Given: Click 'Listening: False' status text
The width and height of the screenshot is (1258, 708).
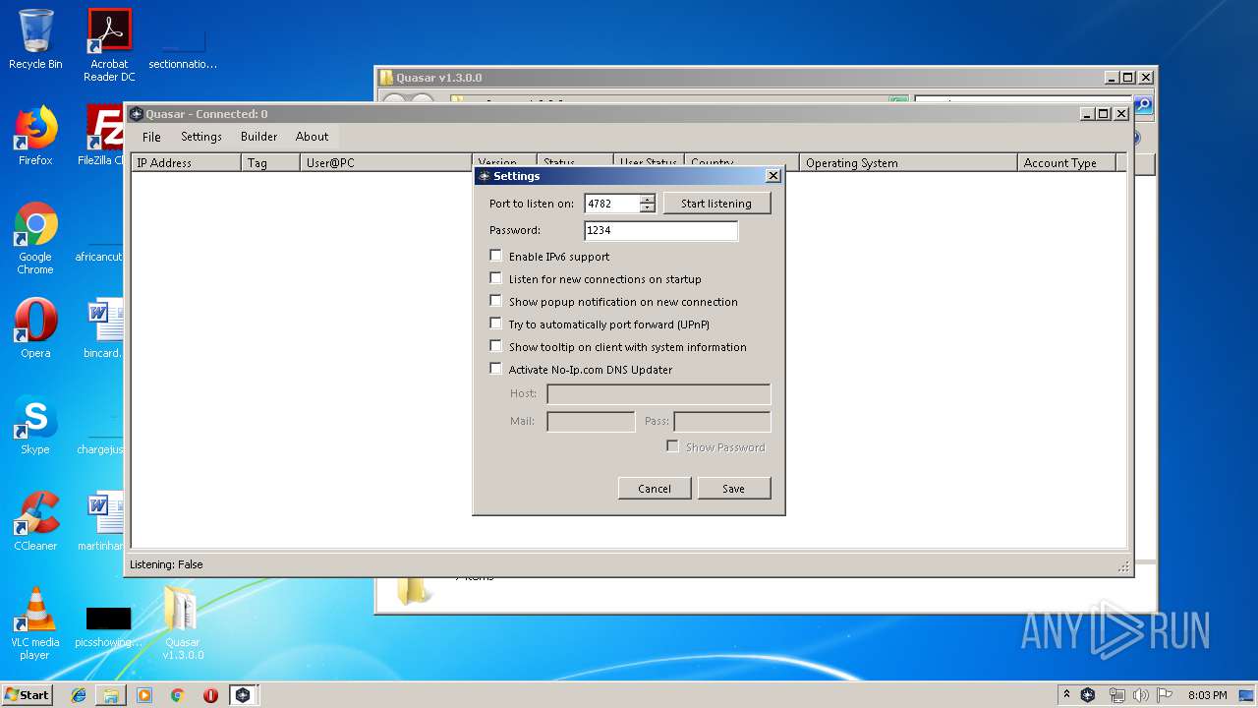Looking at the screenshot, I should 166,564.
